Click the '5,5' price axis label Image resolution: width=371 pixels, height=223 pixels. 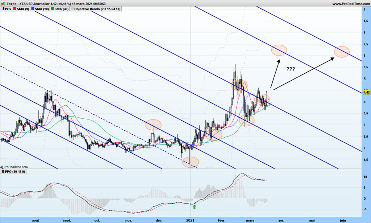pyautogui.click(x=366, y=67)
